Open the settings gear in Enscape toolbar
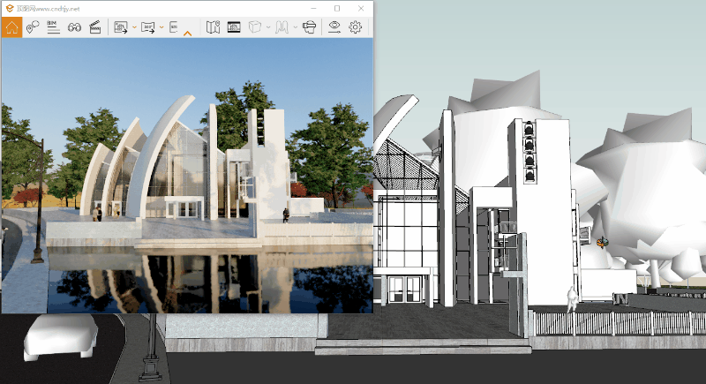 point(356,27)
